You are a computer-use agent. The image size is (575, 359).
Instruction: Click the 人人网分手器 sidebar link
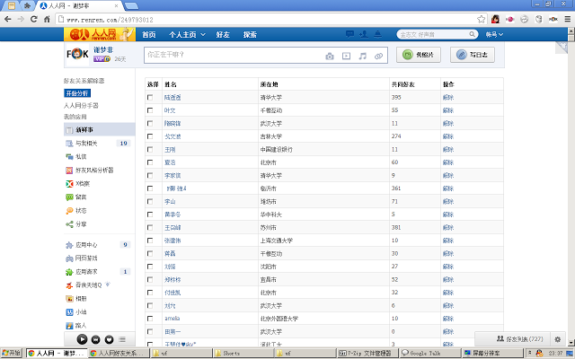(x=81, y=106)
